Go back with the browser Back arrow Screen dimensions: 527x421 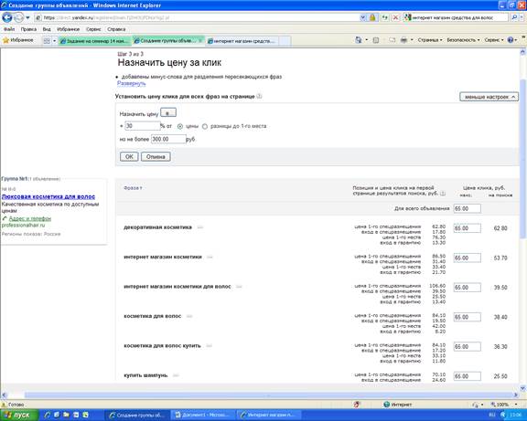6,17
